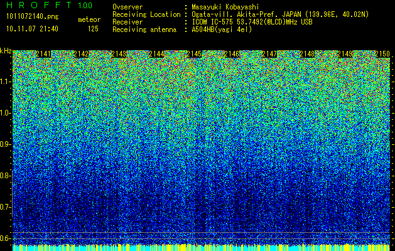Click the 2144 time marker
The width and height of the screenshot is (395, 251).
[x=157, y=54]
